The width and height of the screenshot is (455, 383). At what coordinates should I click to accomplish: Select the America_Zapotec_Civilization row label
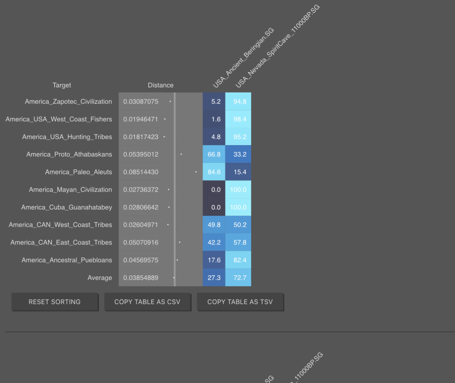pos(68,101)
